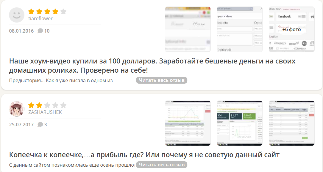Click ZASHARUSHEK's anime avatar picture
This screenshot has height=172, width=323.
coord(17,109)
